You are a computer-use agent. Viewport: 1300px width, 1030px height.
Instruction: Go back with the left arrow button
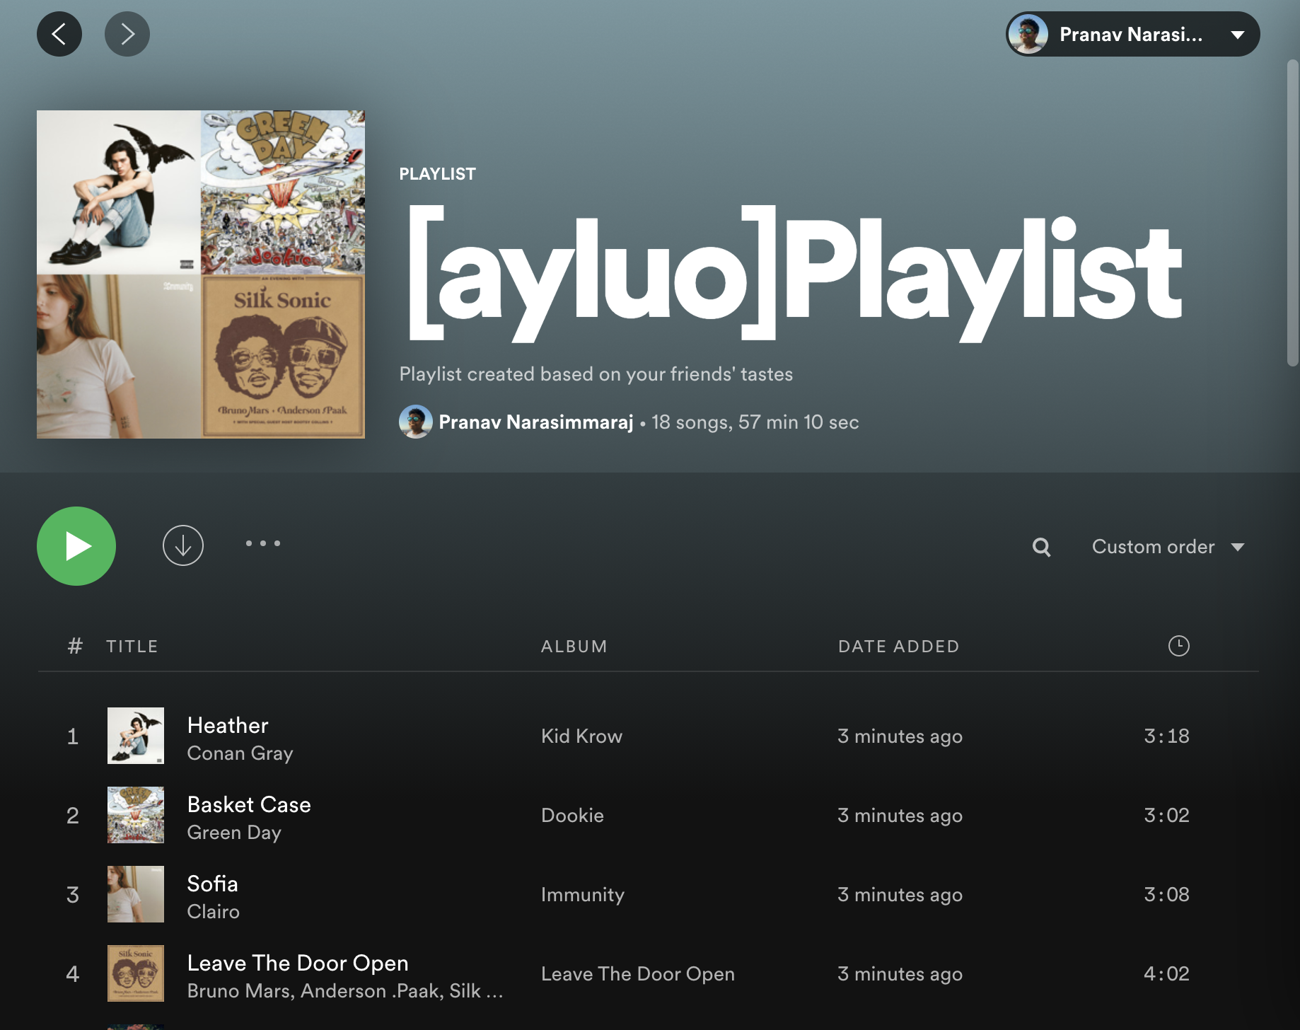pos(59,34)
